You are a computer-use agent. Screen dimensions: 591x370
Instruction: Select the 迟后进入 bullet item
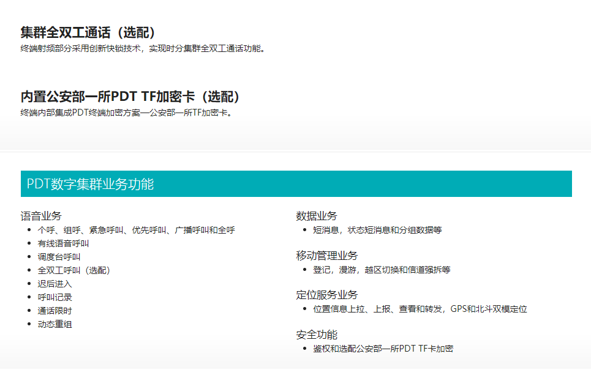55,284
